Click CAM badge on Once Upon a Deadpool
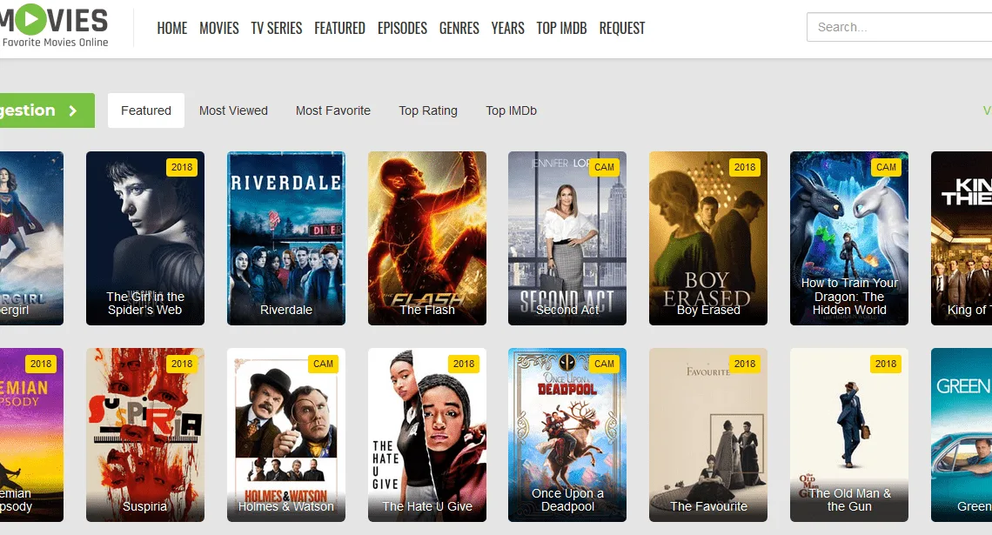992x535 pixels. [604, 364]
